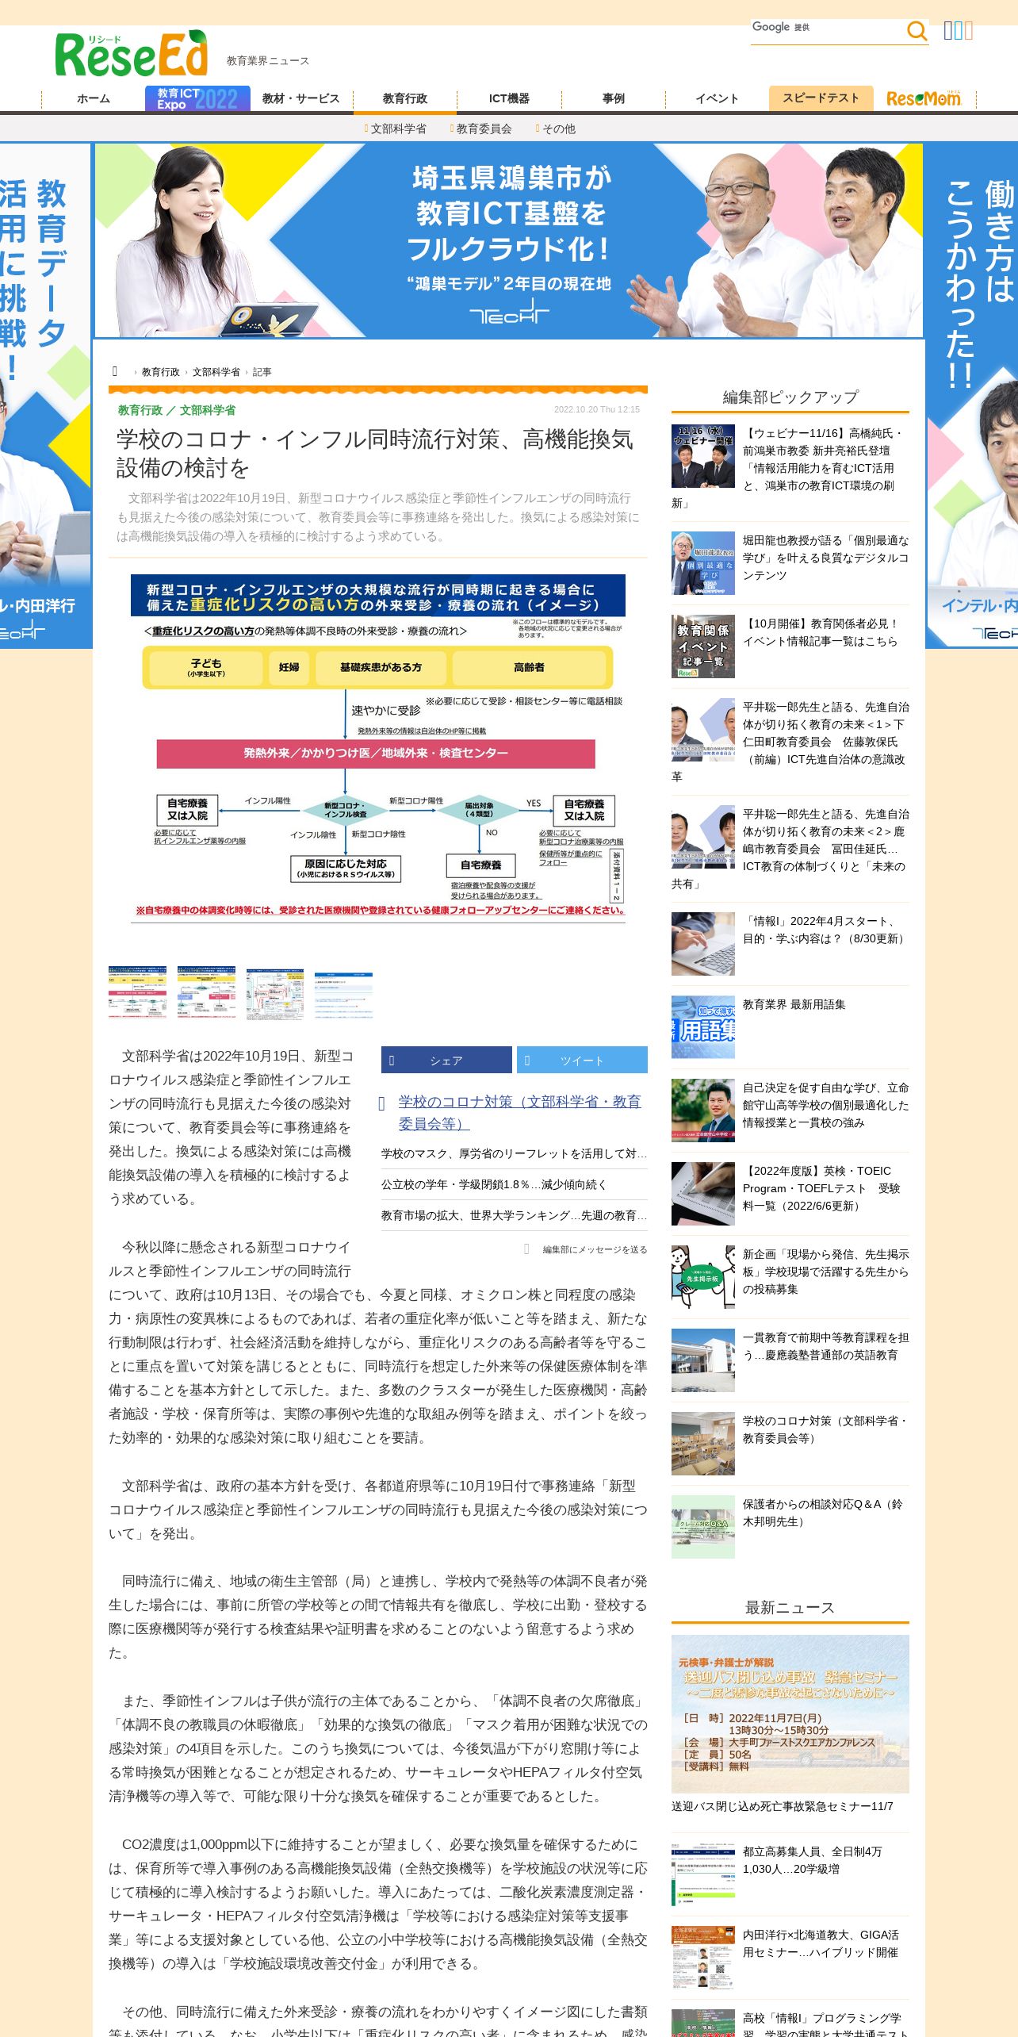The image size is (1018, 2037).
Task: Open 新企画 先生掲示板 投稿募集 link
Action: [x=825, y=1272]
